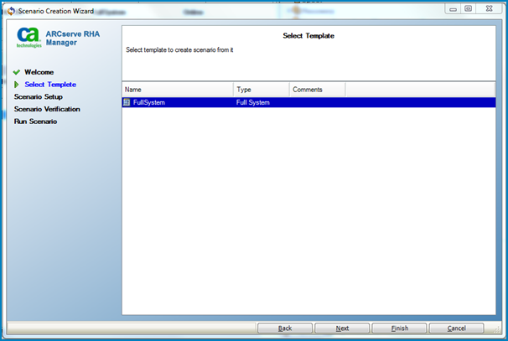508x341 pixels.
Task: Cancel the wizard
Action: pyautogui.click(x=457, y=328)
